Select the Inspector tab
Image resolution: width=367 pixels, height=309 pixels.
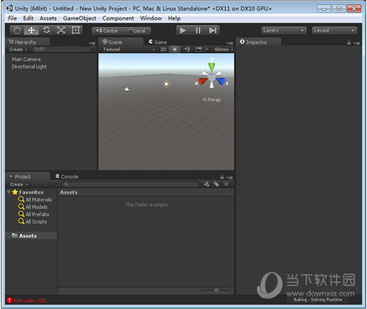pyautogui.click(x=258, y=42)
